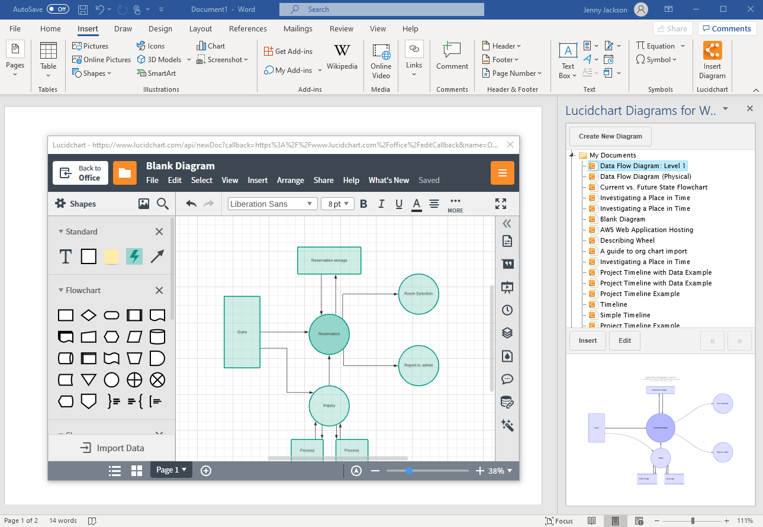Click the shape search magnifier icon
The height and width of the screenshot is (527, 763).
tap(163, 203)
